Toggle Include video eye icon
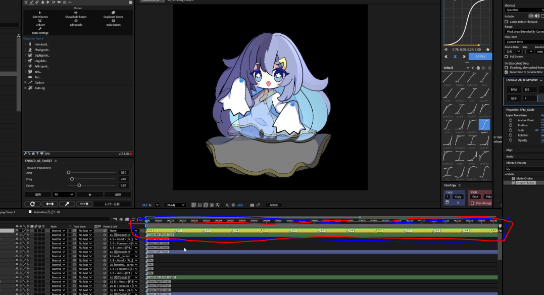Image resolution: width=544 pixels, height=295 pixels. point(531,16)
